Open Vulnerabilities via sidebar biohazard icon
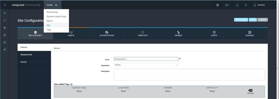Screen dimensions: 279x99 click(x=5, y=28)
